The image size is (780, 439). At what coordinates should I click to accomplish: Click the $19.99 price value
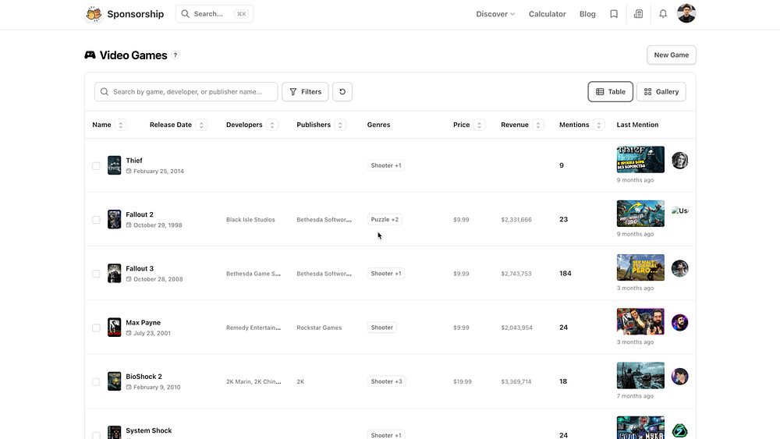(x=463, y=382)
